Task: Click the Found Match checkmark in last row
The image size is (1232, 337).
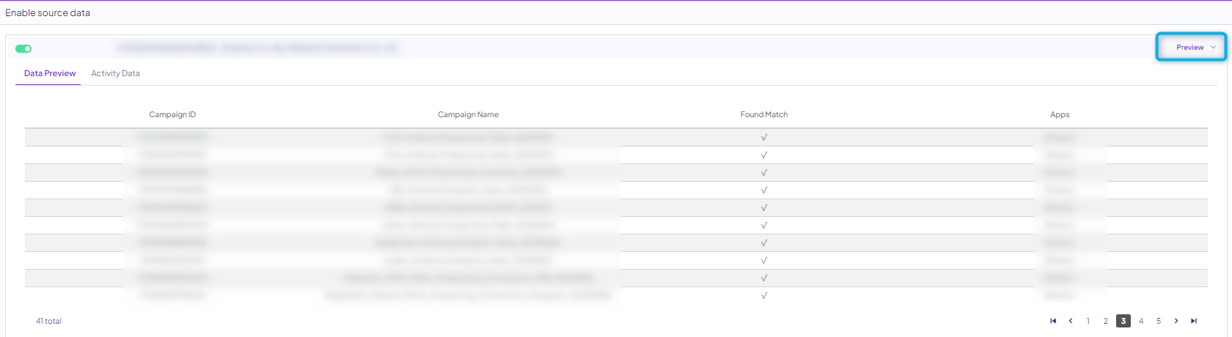Action: [764, 296]
